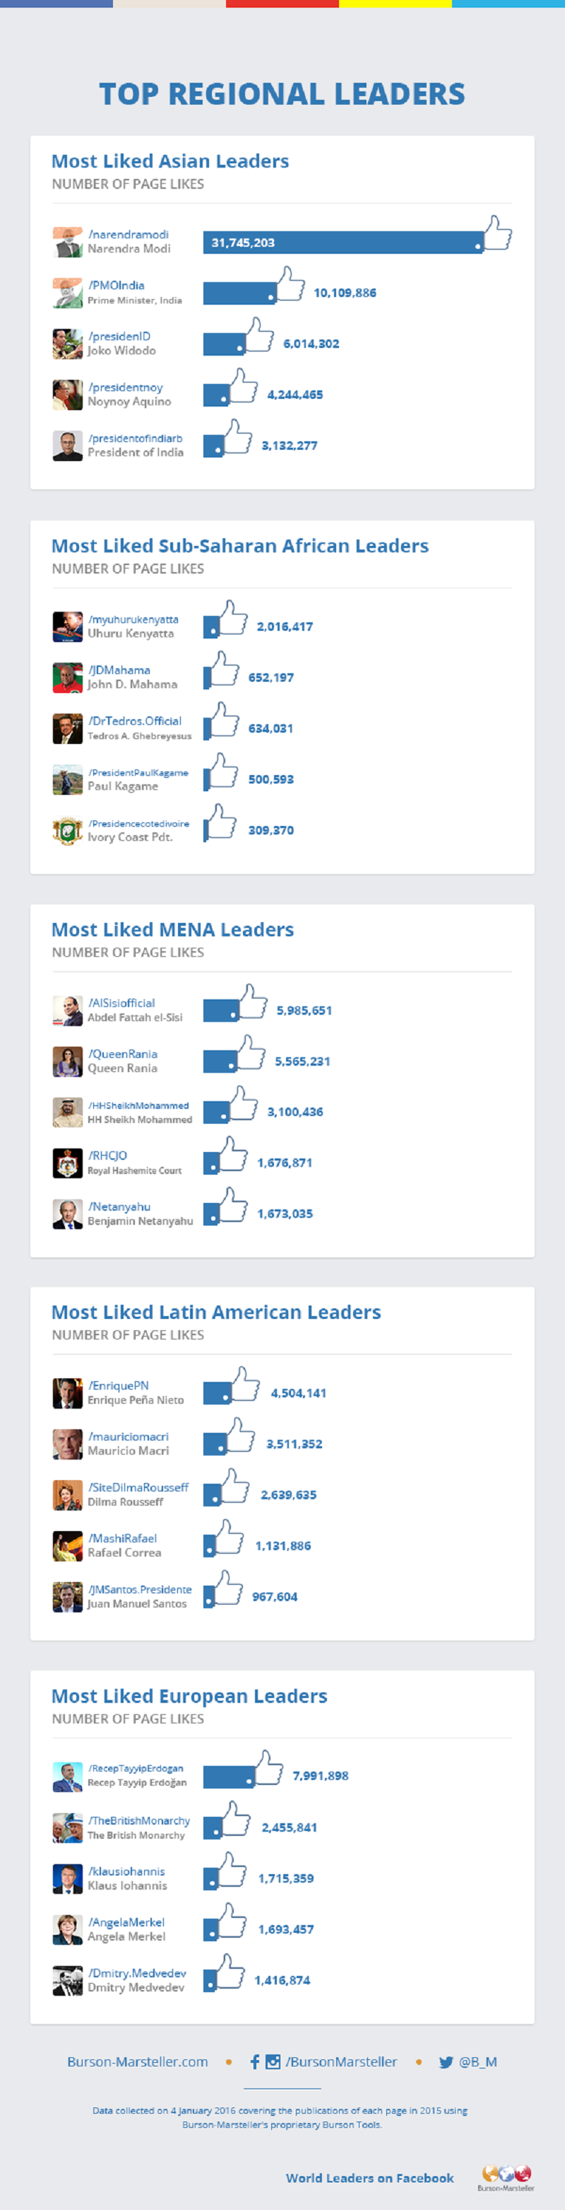This screenshot has height=2210, width=565.
Task: Click the thumbs-up icon for Enrique Peña Nieto
Action: pyautogui.click(x=244, y=1384)
